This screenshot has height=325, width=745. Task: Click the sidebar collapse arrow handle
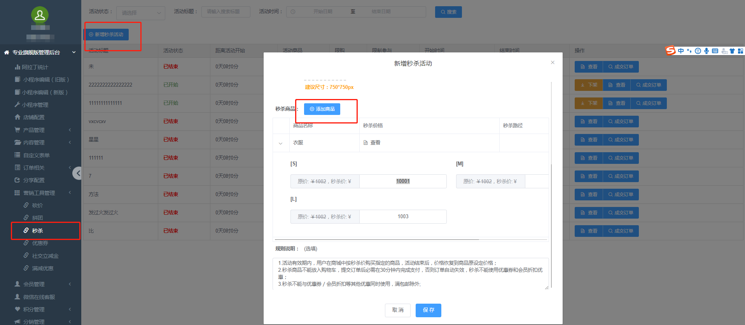(78, 173)
